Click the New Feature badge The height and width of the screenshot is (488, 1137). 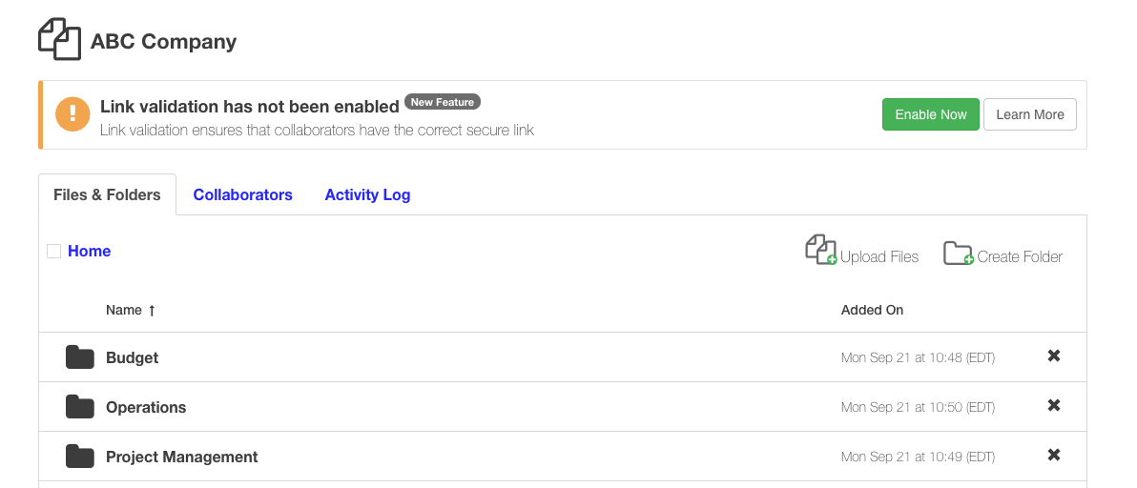tap(443, 102)
